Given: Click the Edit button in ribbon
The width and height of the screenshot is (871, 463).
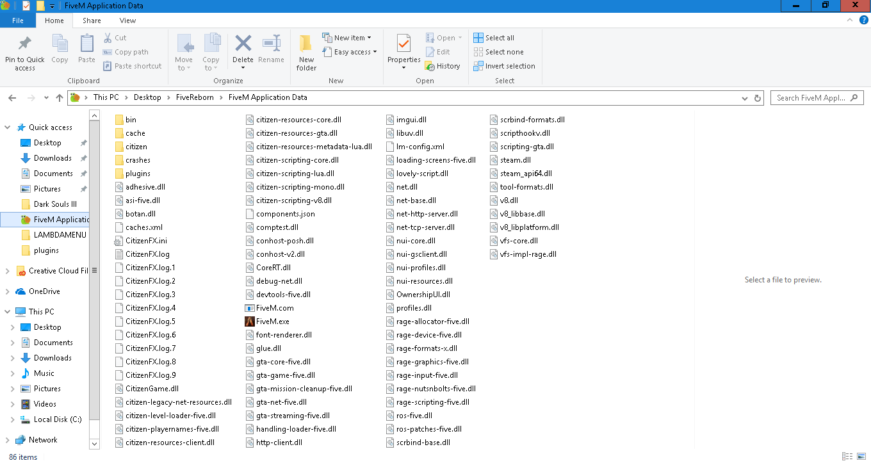Looking at the screenshot, I should click(437, 52).
